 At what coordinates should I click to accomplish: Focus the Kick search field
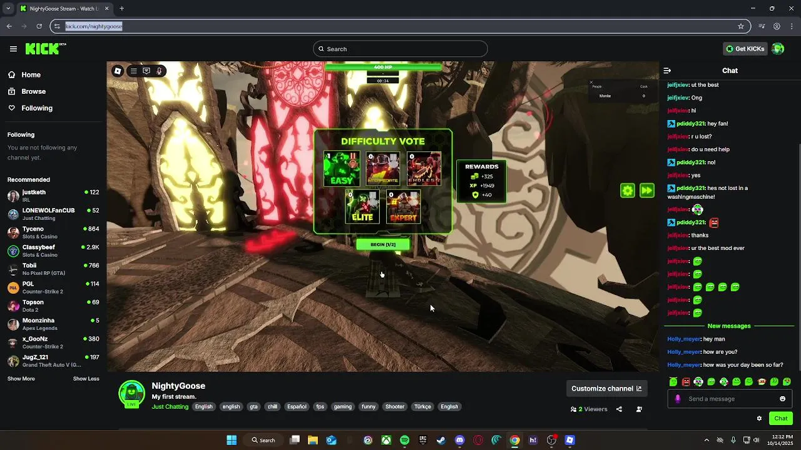pyautogui.click(x=400, y=49)
